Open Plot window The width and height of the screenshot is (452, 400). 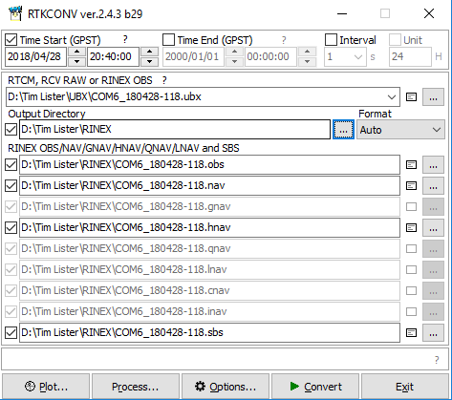pyautogui.click(x=46, y=387)
